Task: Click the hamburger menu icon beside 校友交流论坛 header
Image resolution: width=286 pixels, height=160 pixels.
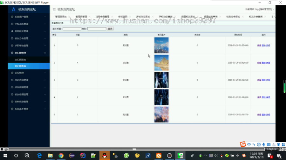Action: [54, 9]
